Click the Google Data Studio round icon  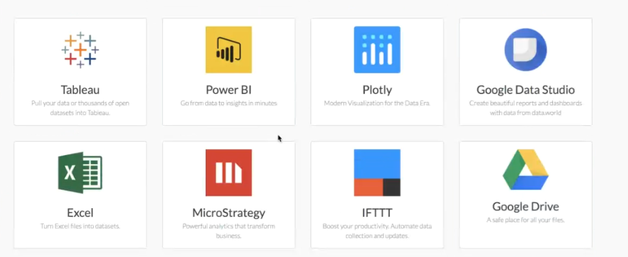(x=525, y=49)
